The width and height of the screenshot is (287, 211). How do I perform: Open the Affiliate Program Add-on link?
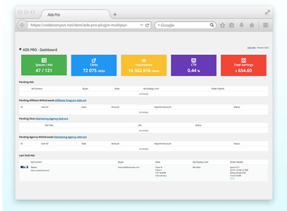click(x=70, y=100)
